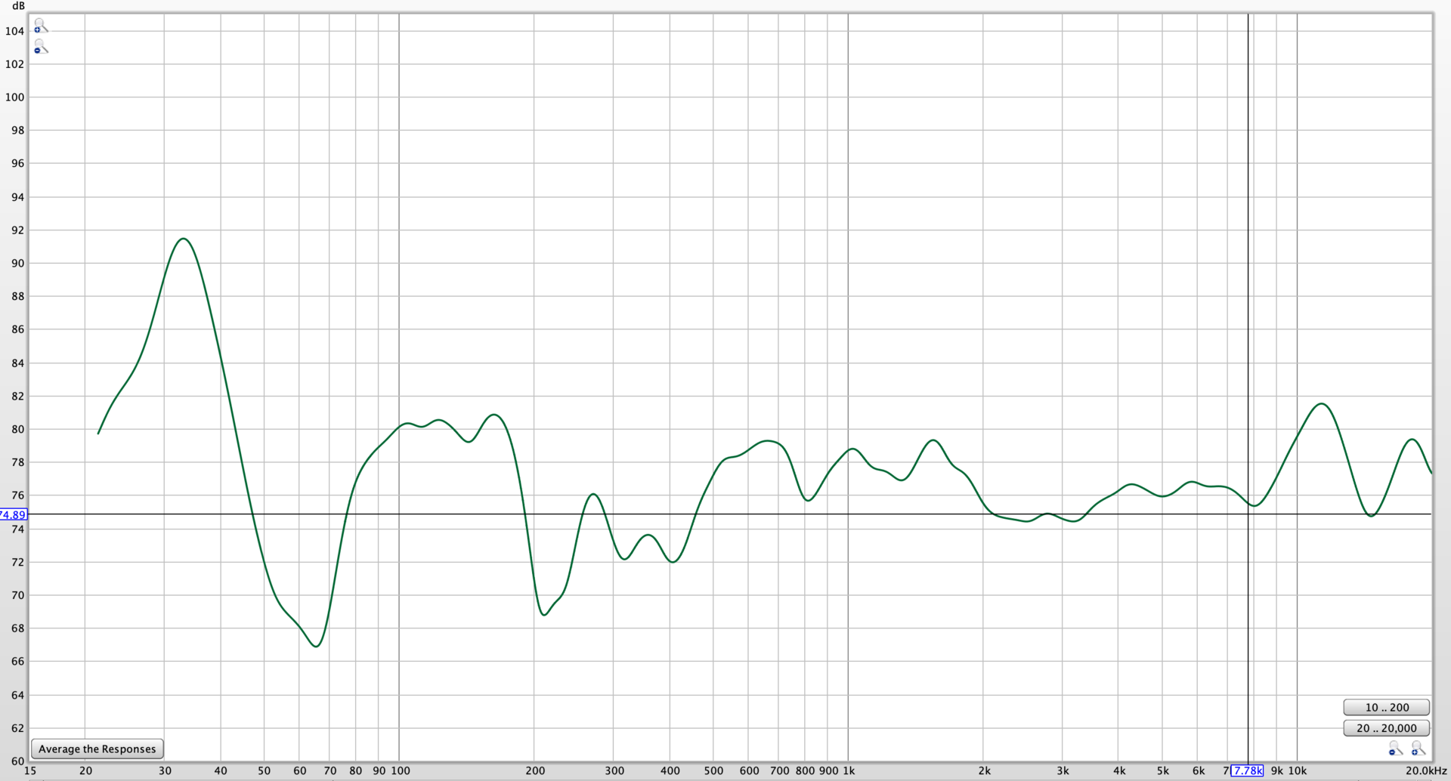Viewport: 1451px width, 781px height.
Task: Click the 20.0kHz label ending the frequency axis
Action: 1426,770
